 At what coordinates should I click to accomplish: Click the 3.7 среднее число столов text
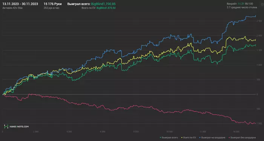point(242,8)
